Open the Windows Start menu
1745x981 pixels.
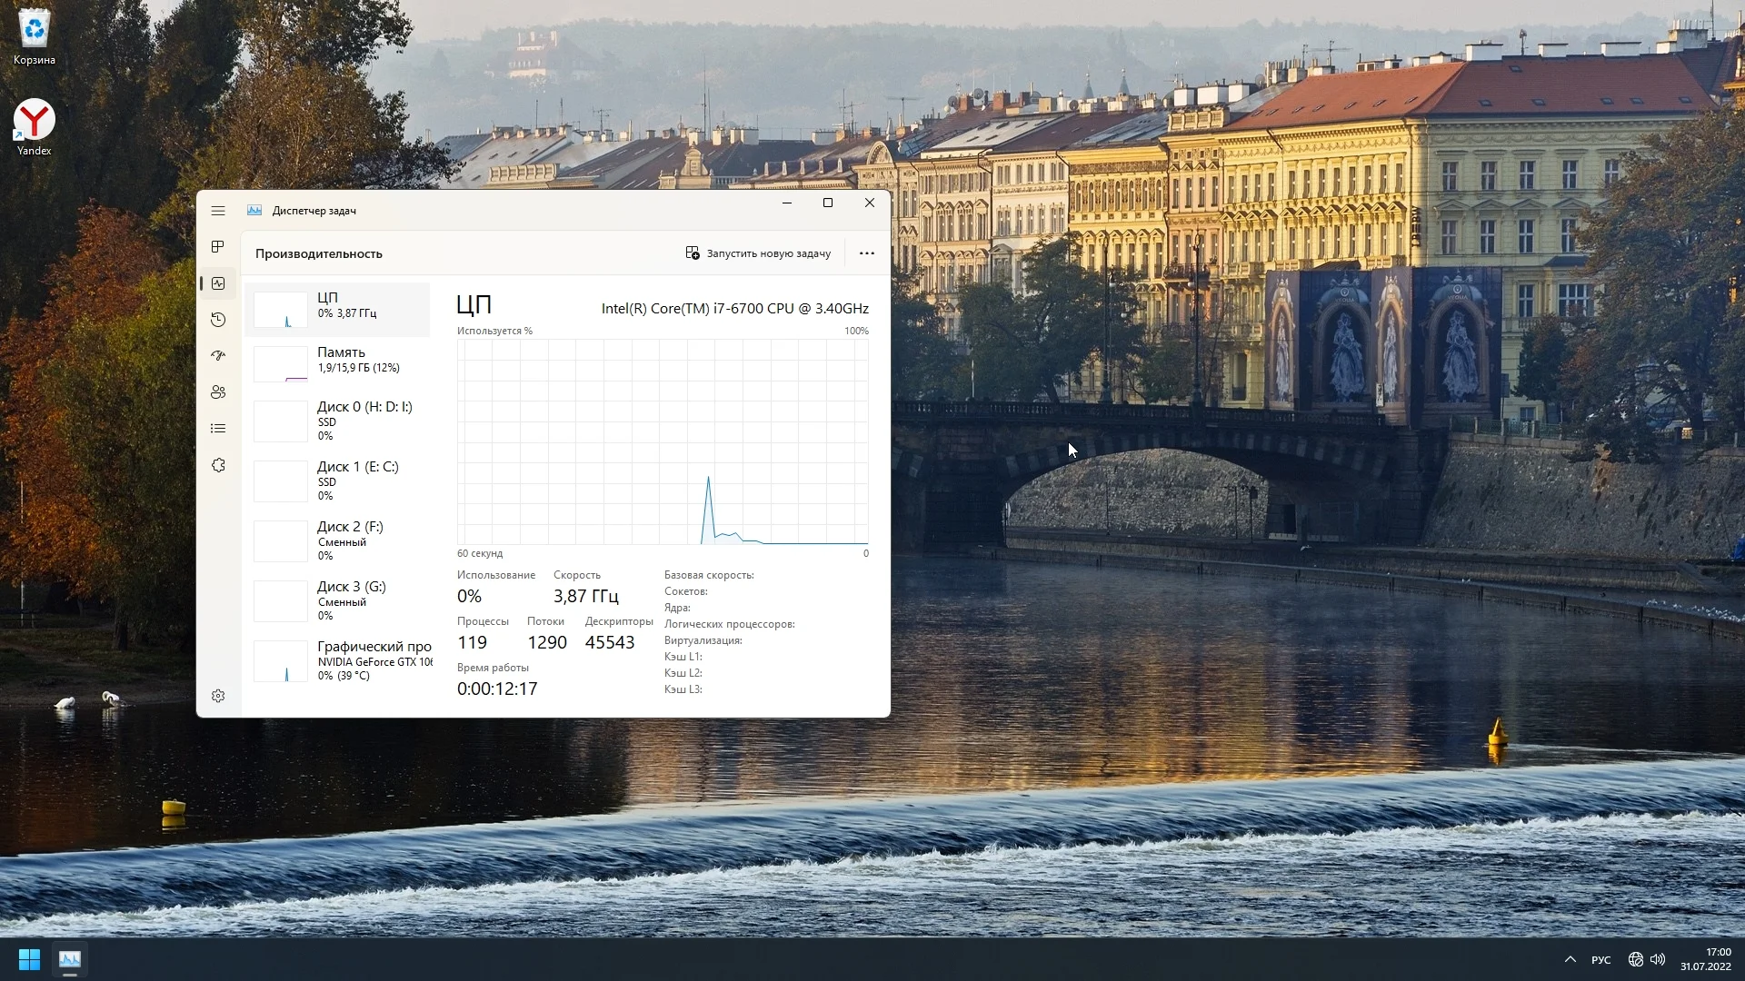29,959
